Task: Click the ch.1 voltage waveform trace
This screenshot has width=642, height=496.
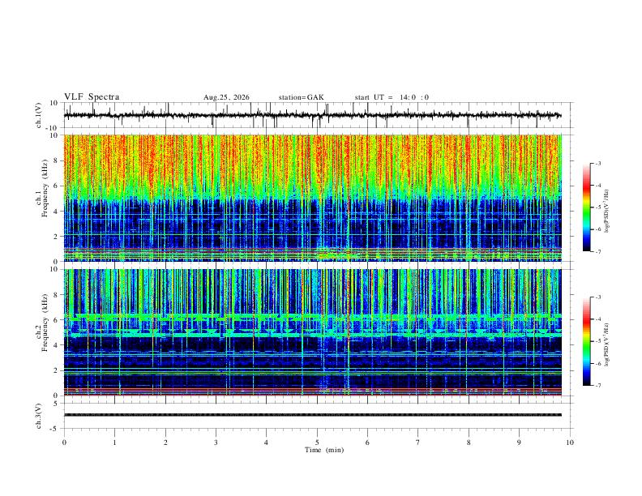Action: pyautogui.click(x=312, y=115)
